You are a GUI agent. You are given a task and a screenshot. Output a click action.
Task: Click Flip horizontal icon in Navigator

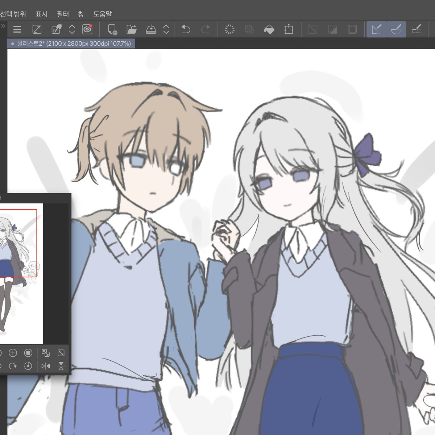(x=46, y=366)
